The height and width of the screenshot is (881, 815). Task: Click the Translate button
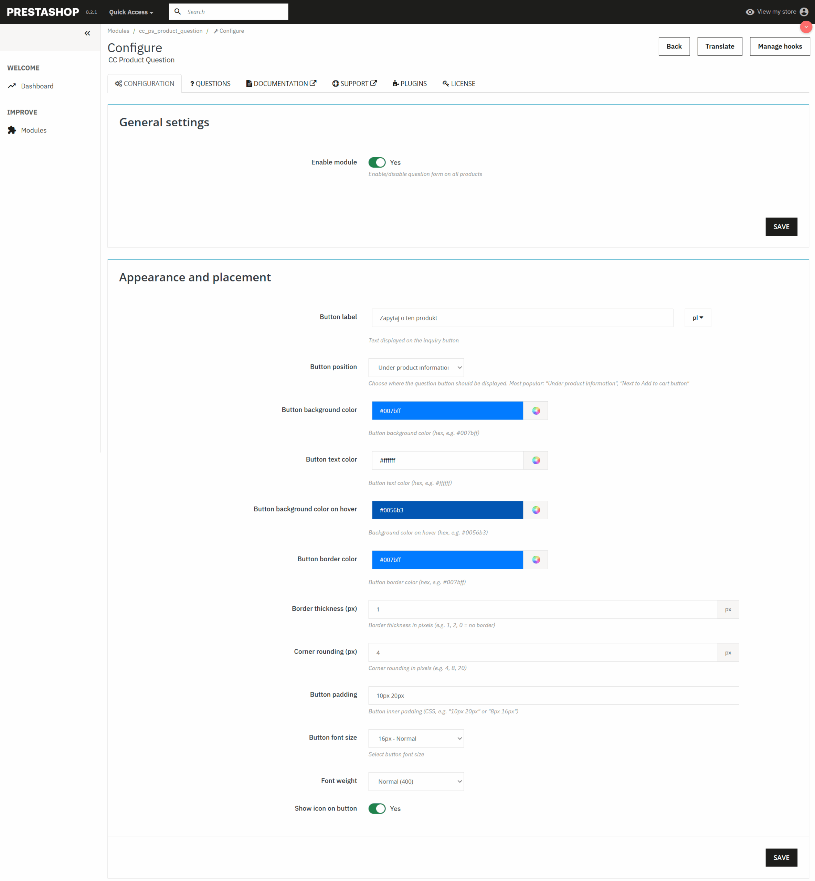pyautogui.click(x=720, y=46)
